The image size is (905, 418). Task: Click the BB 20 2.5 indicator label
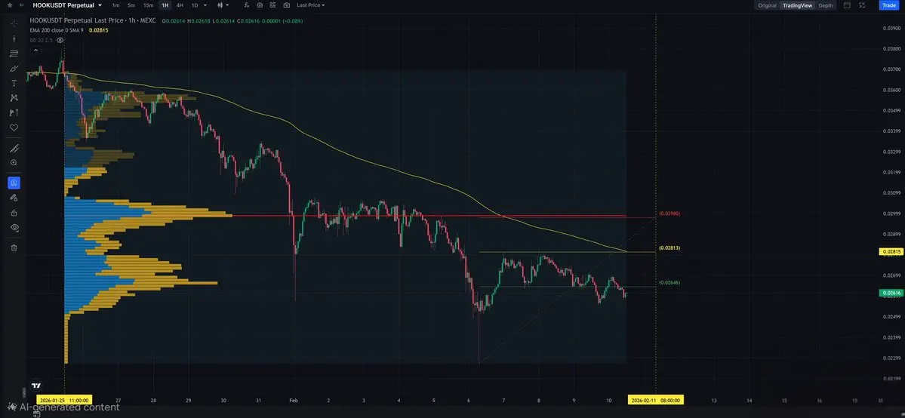pyautogui.click(x=42, y=40)
